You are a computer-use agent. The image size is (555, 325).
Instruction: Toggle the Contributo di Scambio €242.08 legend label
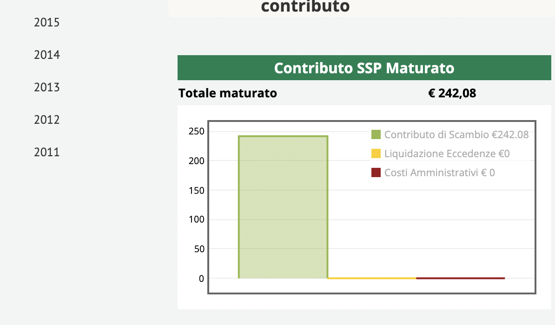coord(456,135)
